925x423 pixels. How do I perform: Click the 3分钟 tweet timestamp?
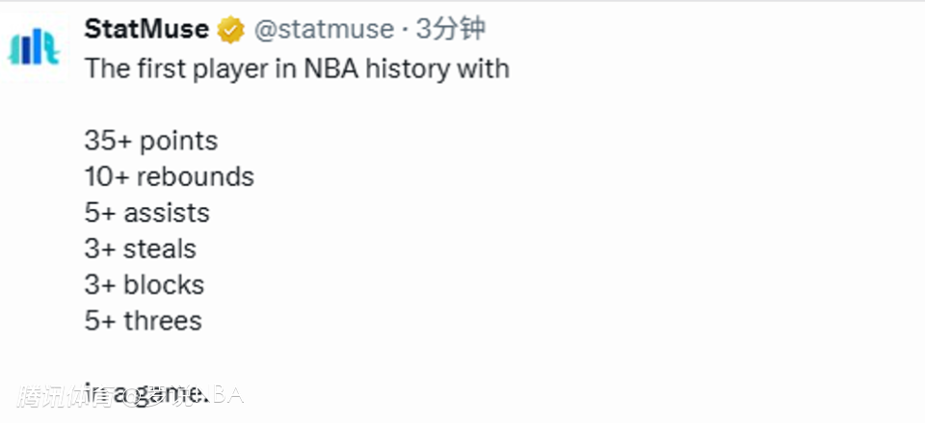(x=450, y=30)
